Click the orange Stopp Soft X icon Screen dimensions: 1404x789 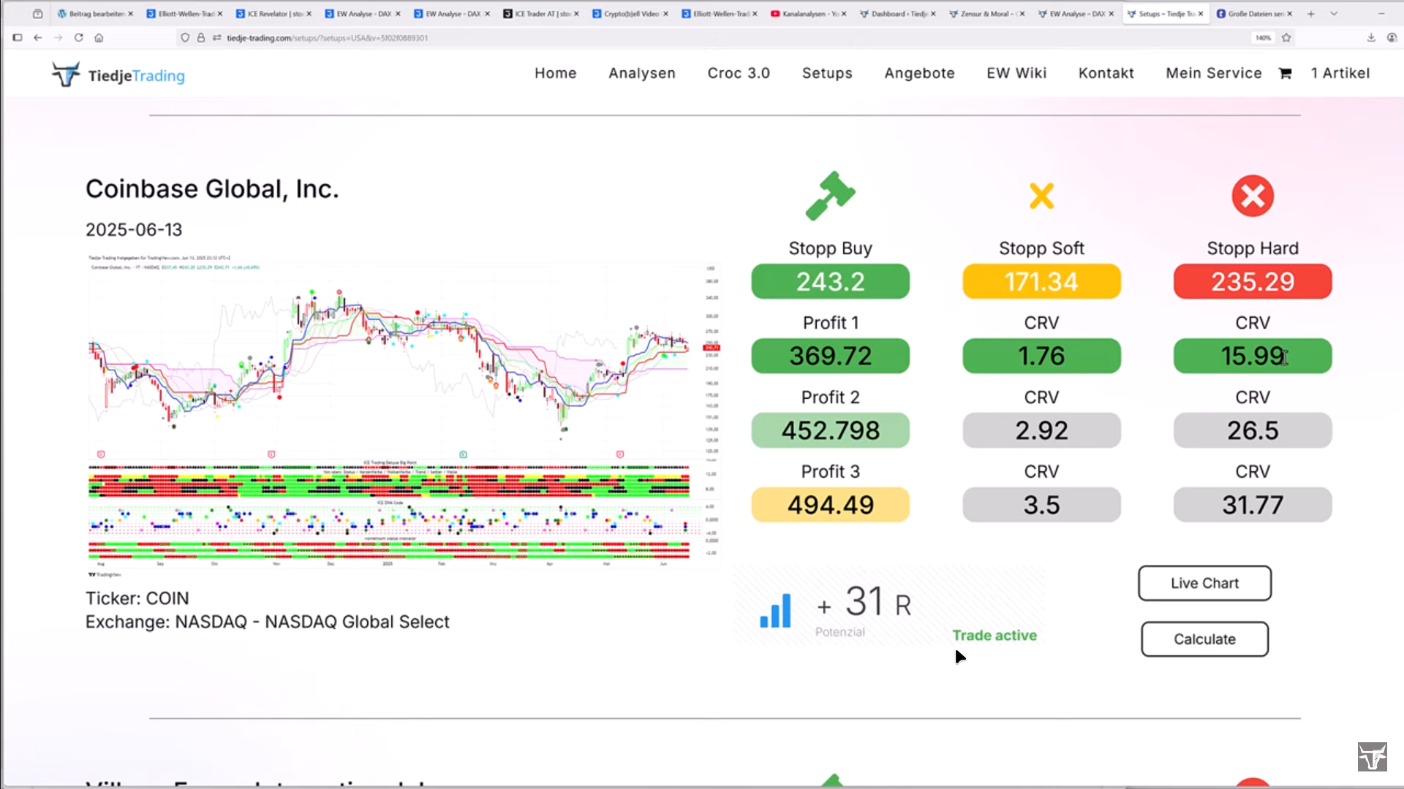coord(1041,196)
